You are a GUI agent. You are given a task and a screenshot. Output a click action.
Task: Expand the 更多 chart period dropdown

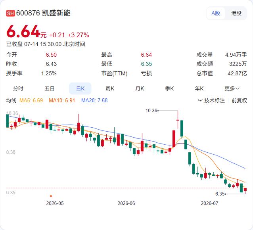tap(232, 88)
